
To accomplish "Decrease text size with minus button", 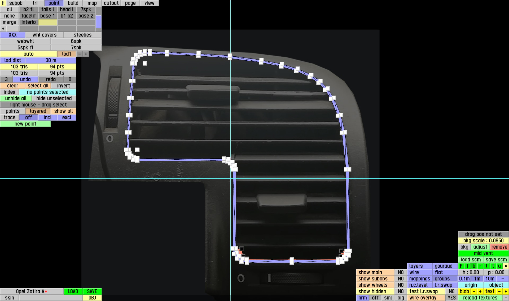I will point(499,291).
